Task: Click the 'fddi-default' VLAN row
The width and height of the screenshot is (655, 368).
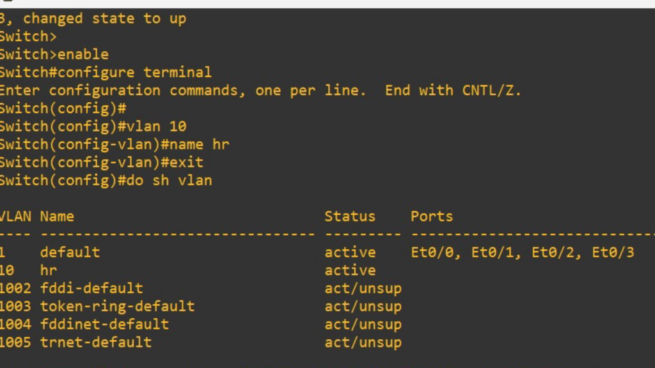Action: pyautogui.click(x=91, y=288)
